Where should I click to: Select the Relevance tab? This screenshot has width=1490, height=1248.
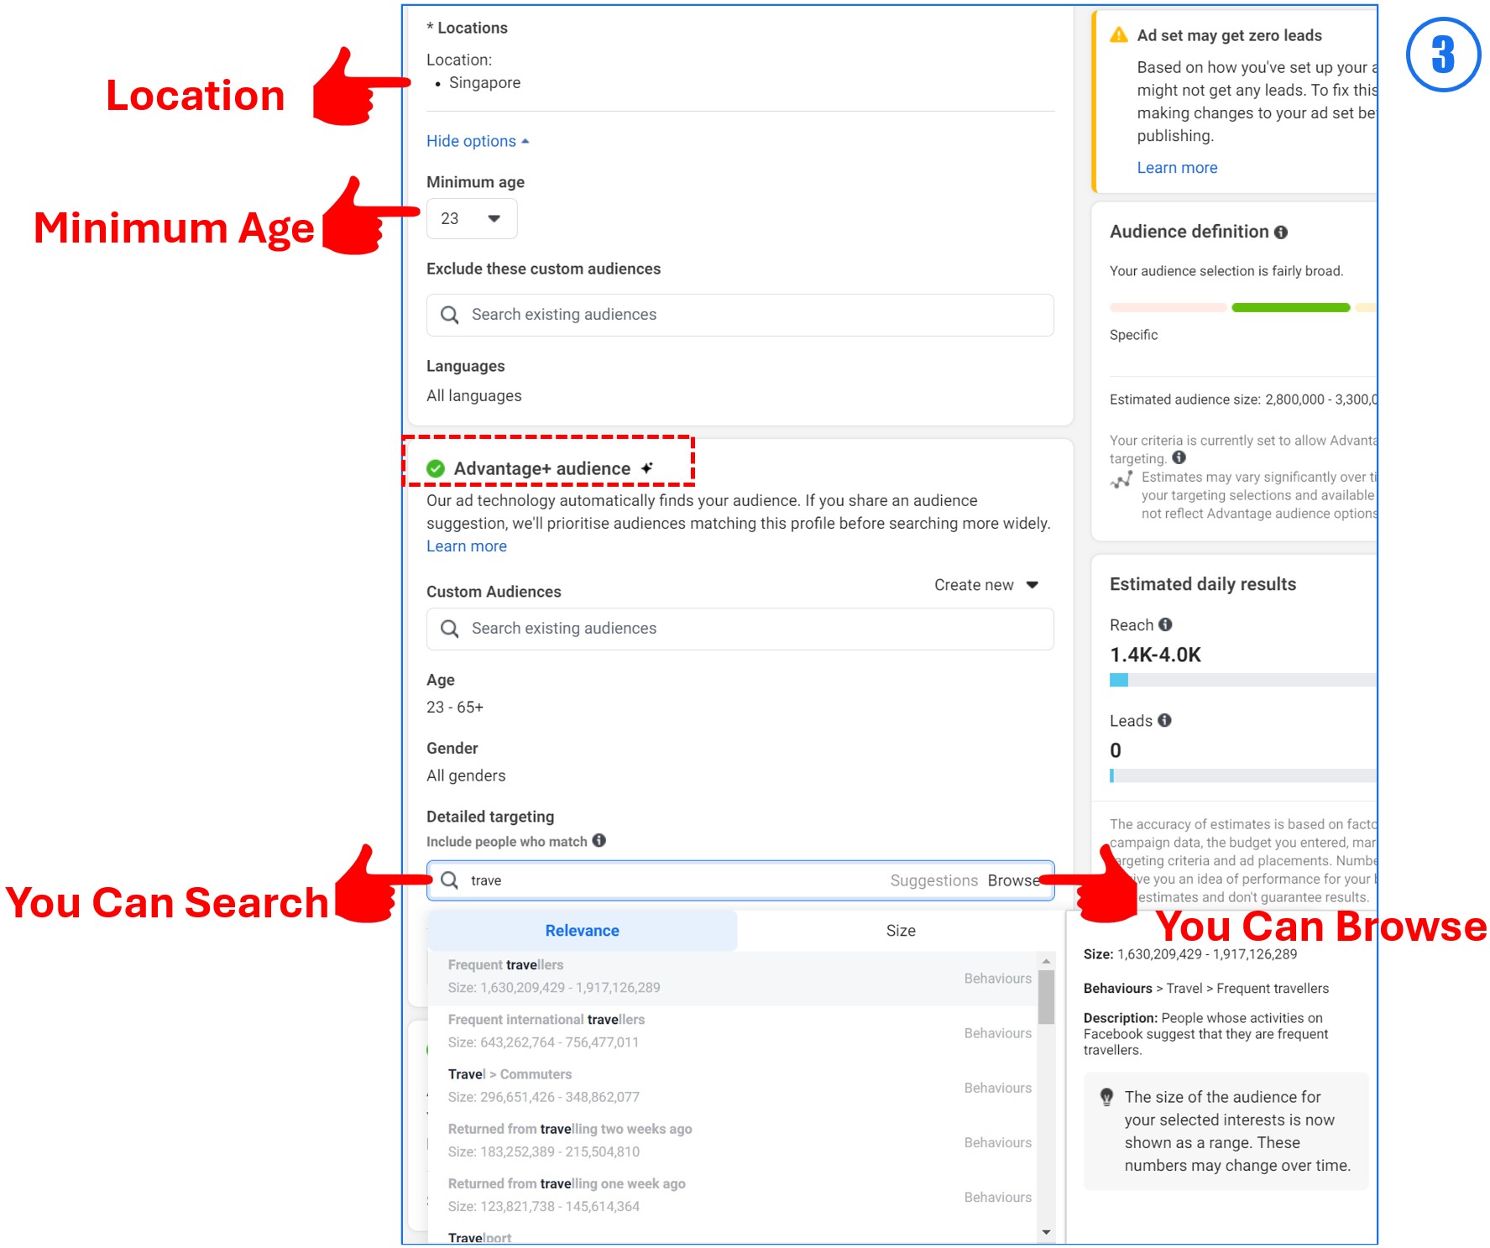coord(582,930)
